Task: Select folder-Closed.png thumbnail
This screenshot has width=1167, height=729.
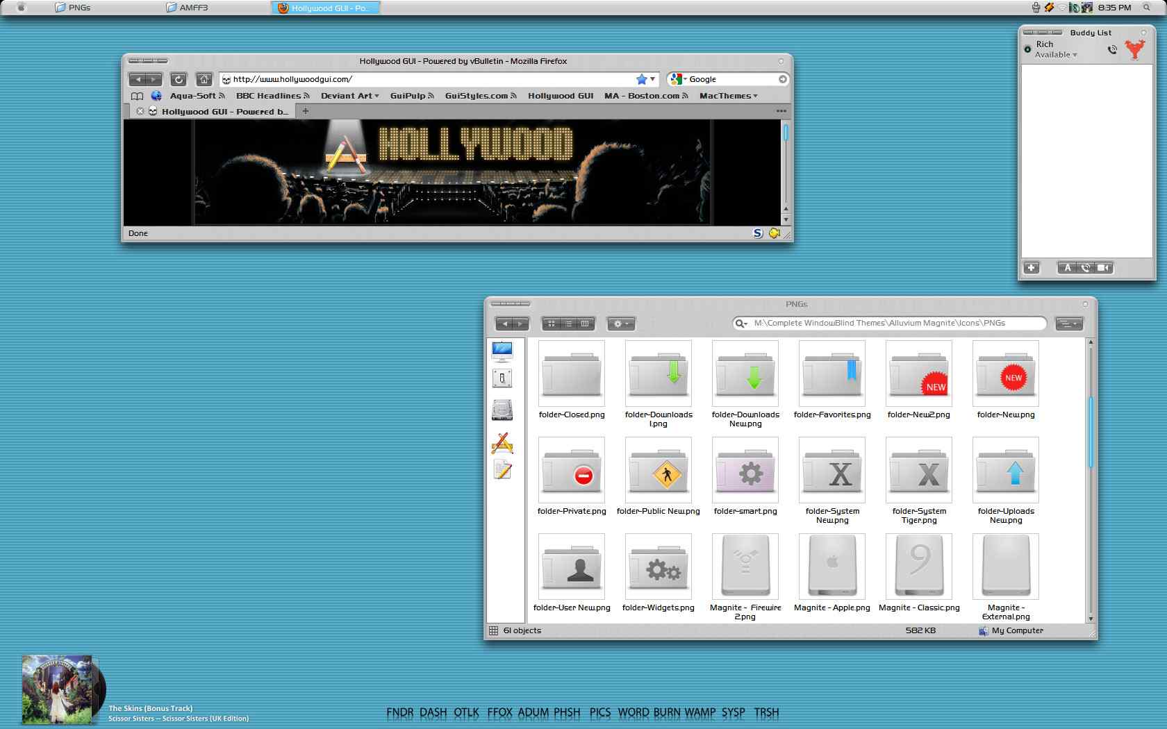Action: (x=572, y=374)
